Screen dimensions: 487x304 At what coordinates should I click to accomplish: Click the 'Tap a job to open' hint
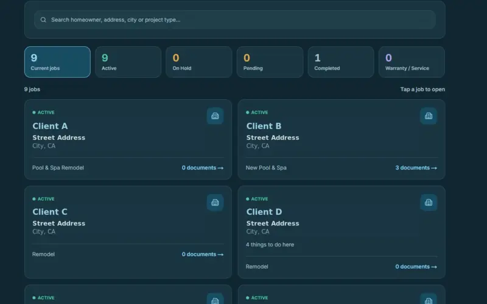click(x=422, y=89)
